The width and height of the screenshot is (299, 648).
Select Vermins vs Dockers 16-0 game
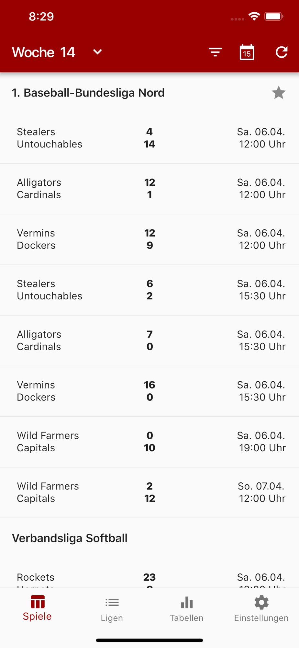[149, 391]
